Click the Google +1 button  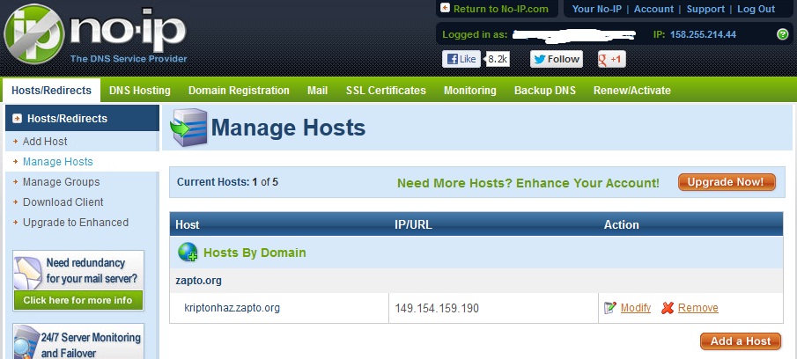tap(611, 59)
